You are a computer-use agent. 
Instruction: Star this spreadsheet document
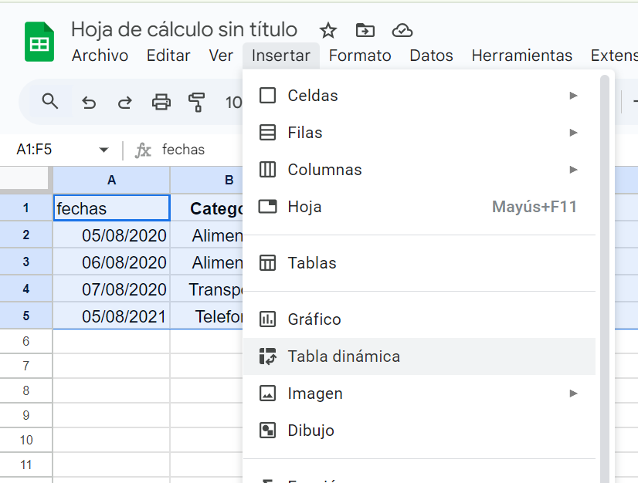pos(328,30)
